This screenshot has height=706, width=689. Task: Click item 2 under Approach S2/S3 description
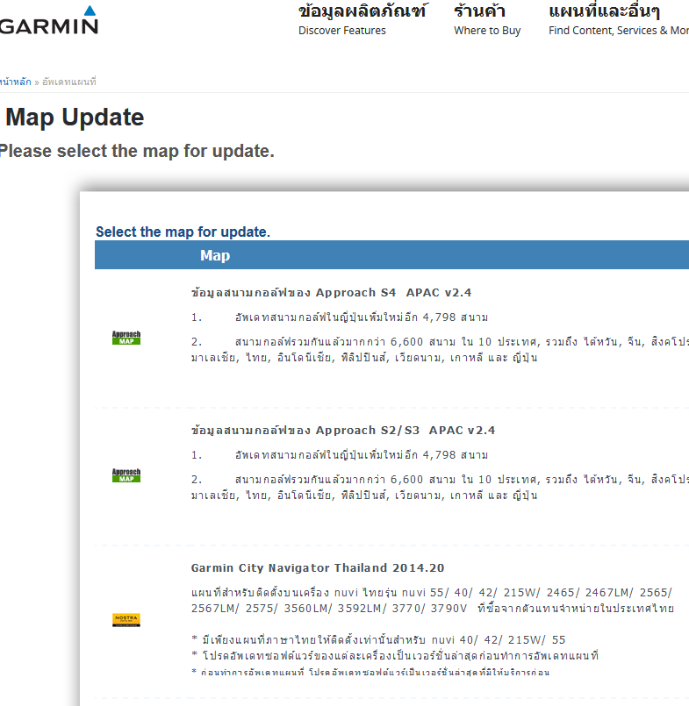pos(440,488)
